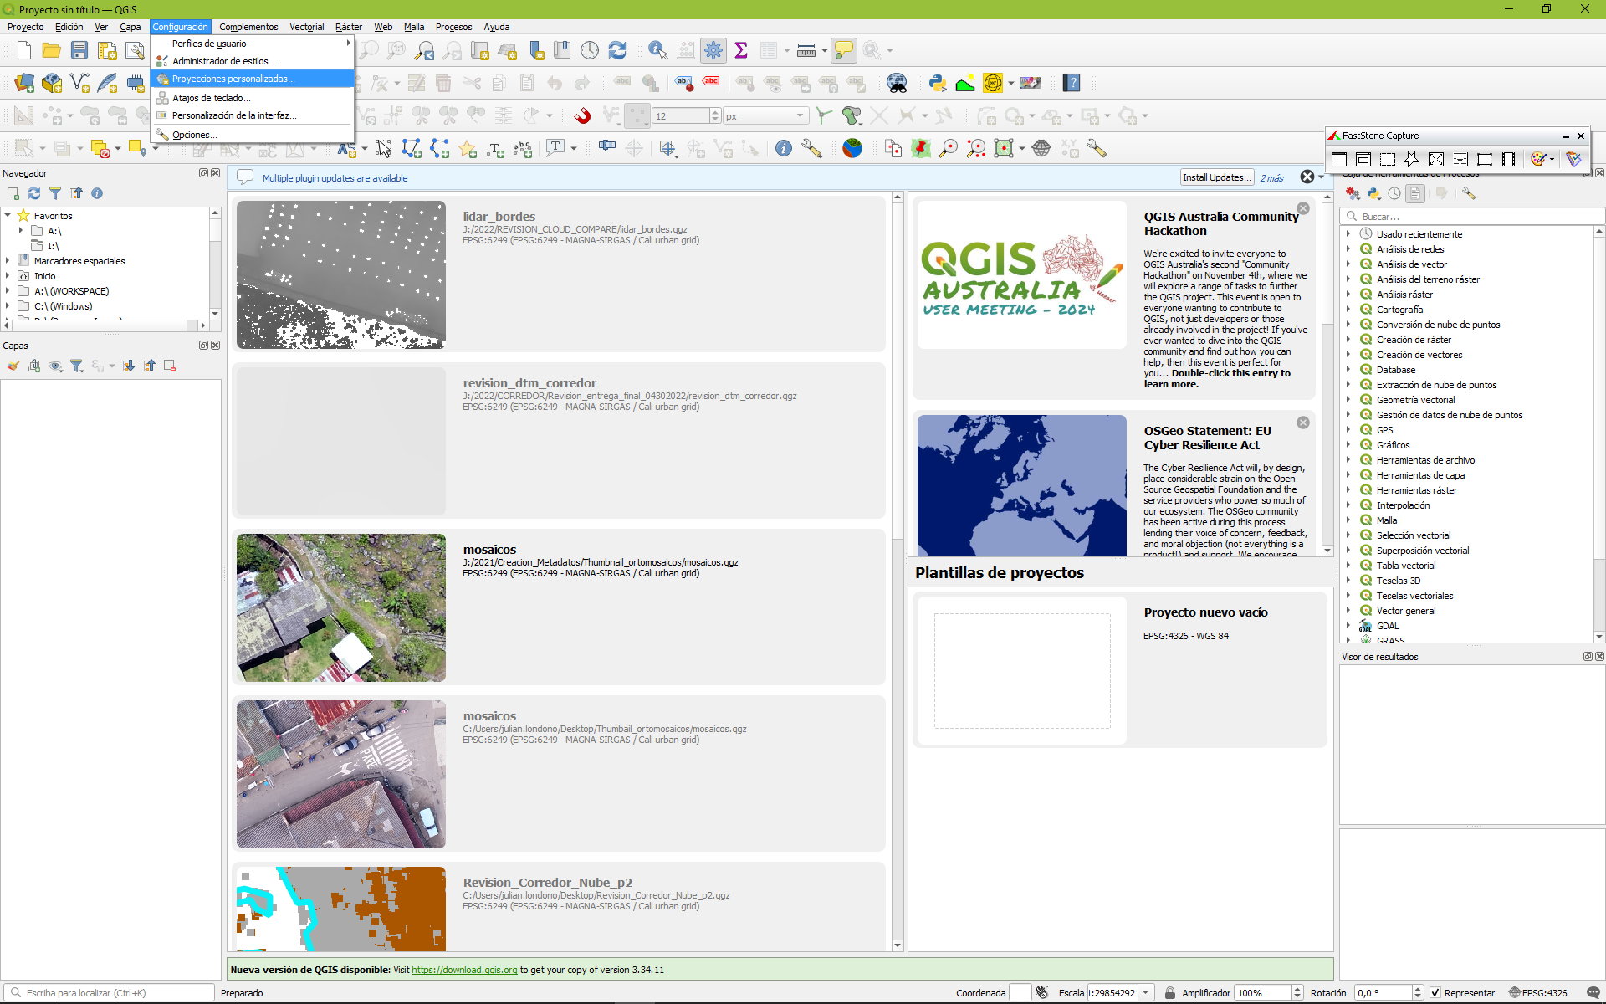This screenshot has width=1606, height=1004.
Task: Open the Processing Toolbox gear icon
Action: tap(713, 51)
